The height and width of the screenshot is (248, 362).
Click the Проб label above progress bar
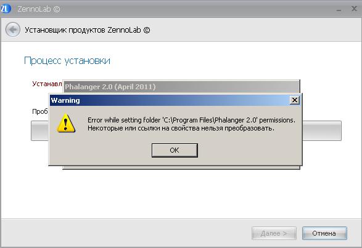point(40,111)
